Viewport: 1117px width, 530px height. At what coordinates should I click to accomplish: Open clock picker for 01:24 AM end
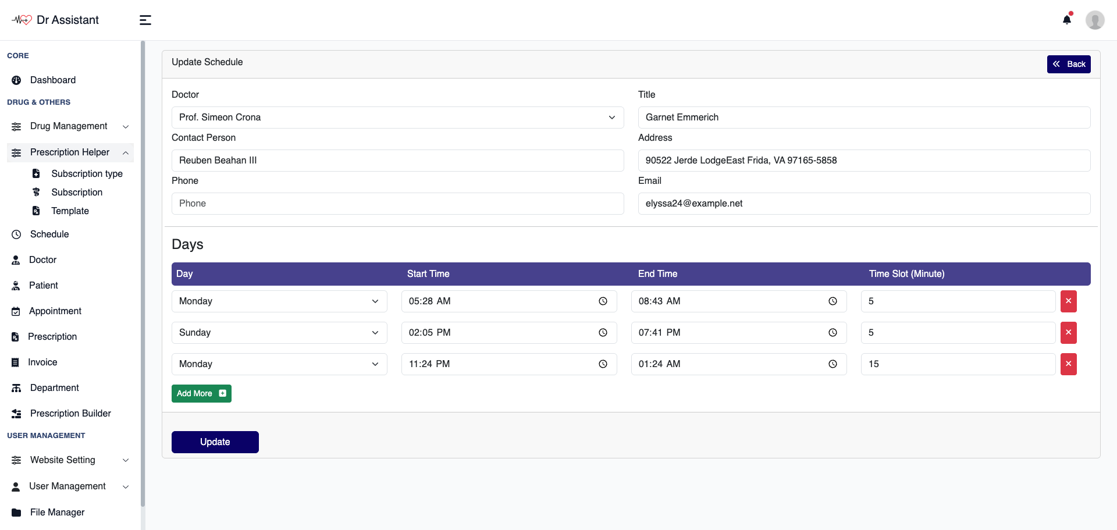[833, 364]
